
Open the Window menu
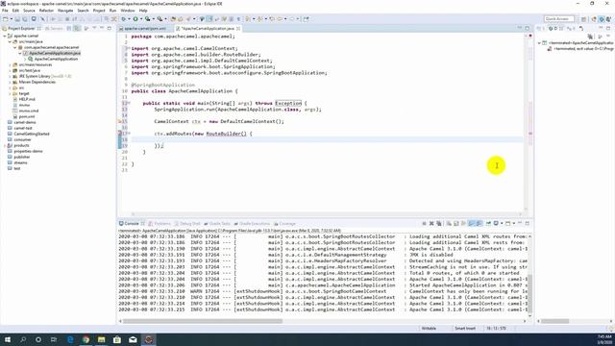pos(128,11)
